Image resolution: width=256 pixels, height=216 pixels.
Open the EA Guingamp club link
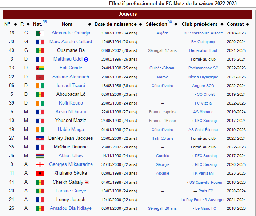tap(203, 42)
